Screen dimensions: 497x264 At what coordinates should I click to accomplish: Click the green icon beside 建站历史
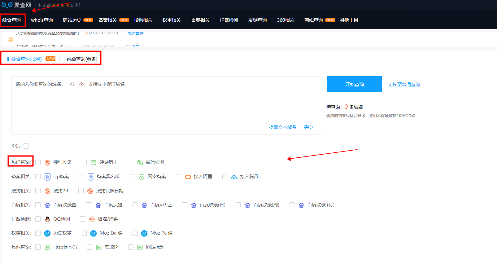point(94,163)
